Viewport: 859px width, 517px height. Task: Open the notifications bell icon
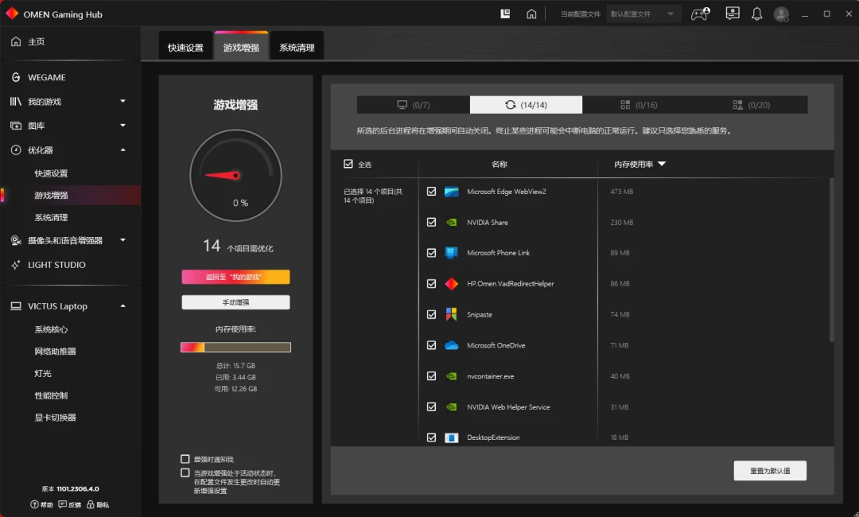tap(756, 14)
